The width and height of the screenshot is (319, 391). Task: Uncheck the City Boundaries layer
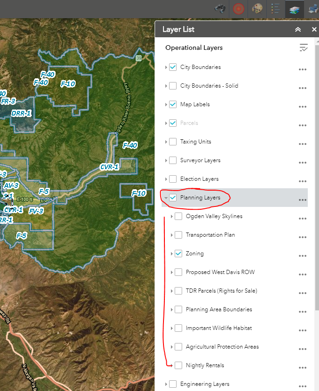[173, 67]
